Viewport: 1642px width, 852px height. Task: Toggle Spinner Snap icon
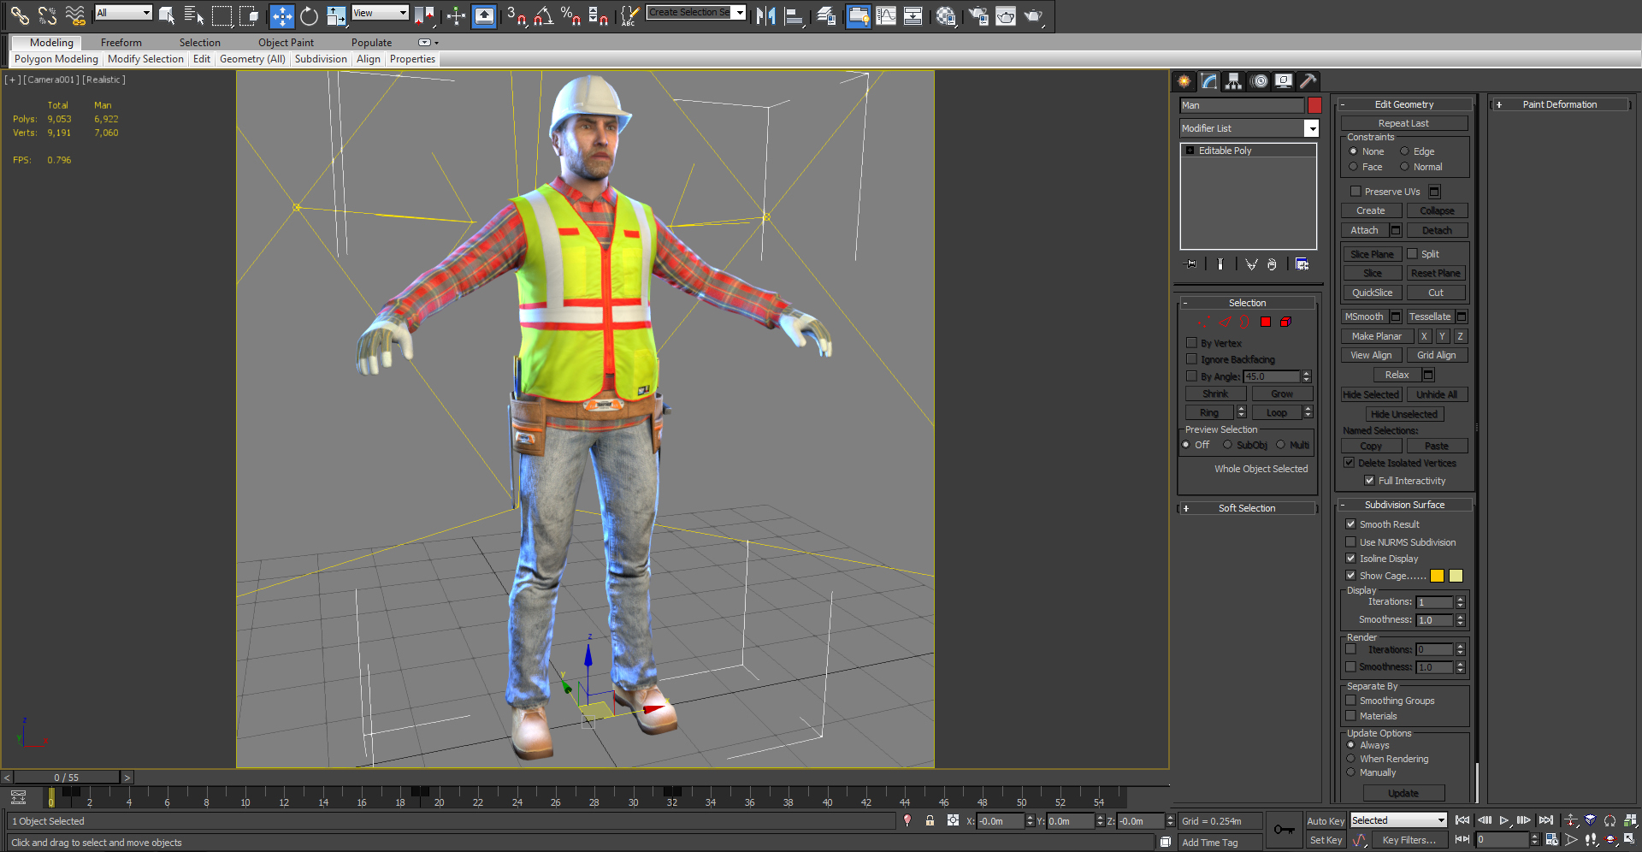click(x=598, y=15)
